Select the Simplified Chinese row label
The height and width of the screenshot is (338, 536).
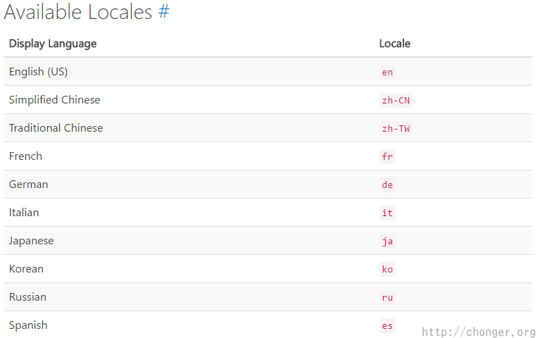click(54, 100)
